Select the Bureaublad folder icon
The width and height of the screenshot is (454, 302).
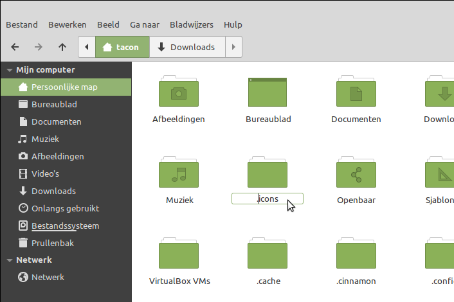pos(268,93)
